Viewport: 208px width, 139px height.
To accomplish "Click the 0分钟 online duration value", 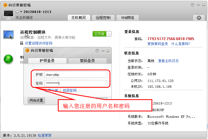I will [152, 74].
